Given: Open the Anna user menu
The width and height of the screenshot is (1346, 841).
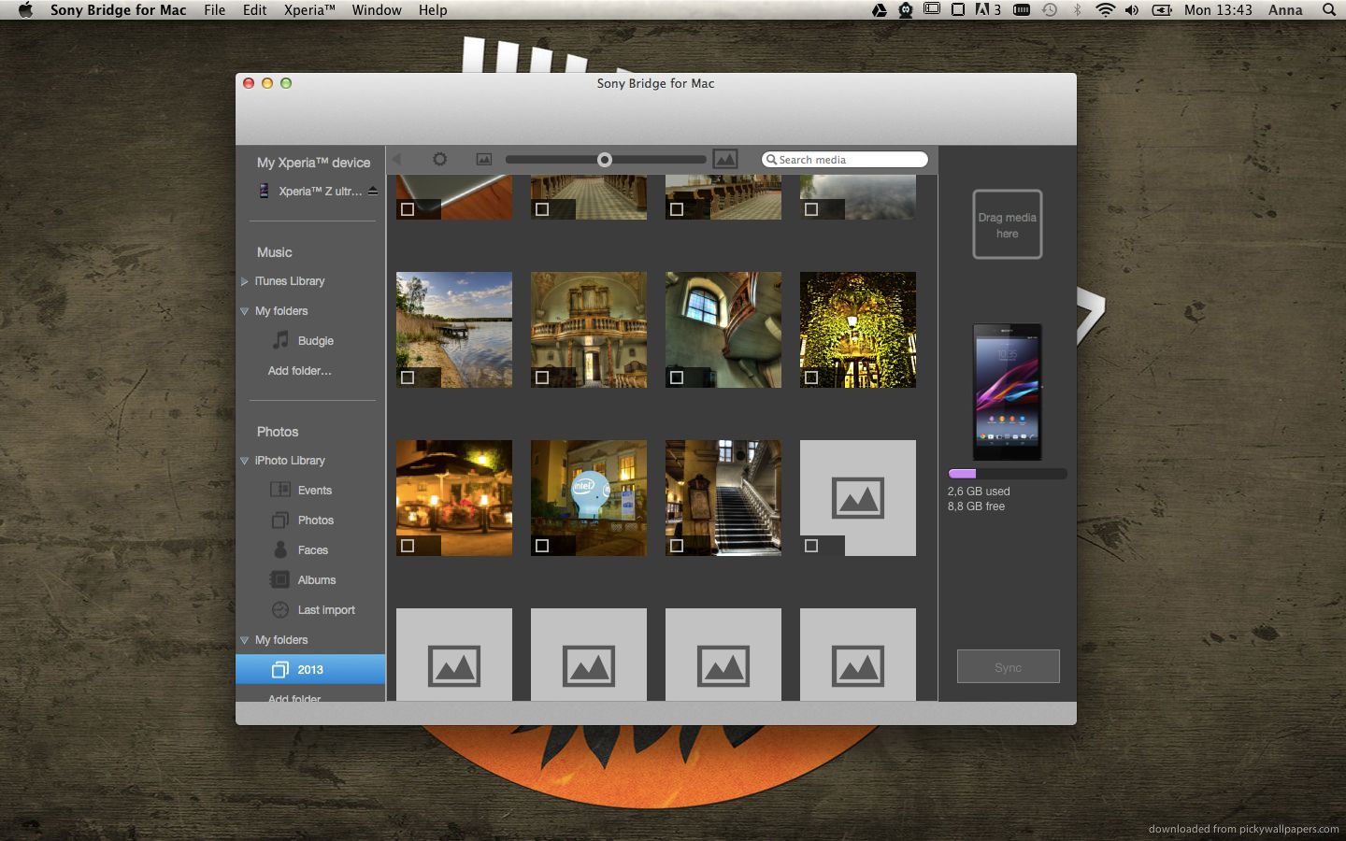Looking at the screenshot, I should pos(1285,10).
